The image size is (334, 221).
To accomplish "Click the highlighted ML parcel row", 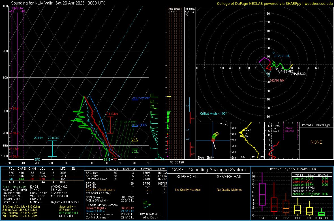I will tap(43, 179).
